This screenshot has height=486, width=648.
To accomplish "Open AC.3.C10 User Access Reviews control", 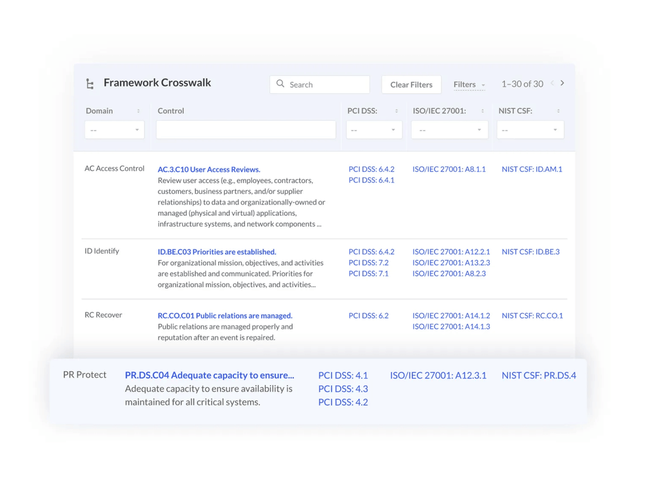I will (208, 169).
